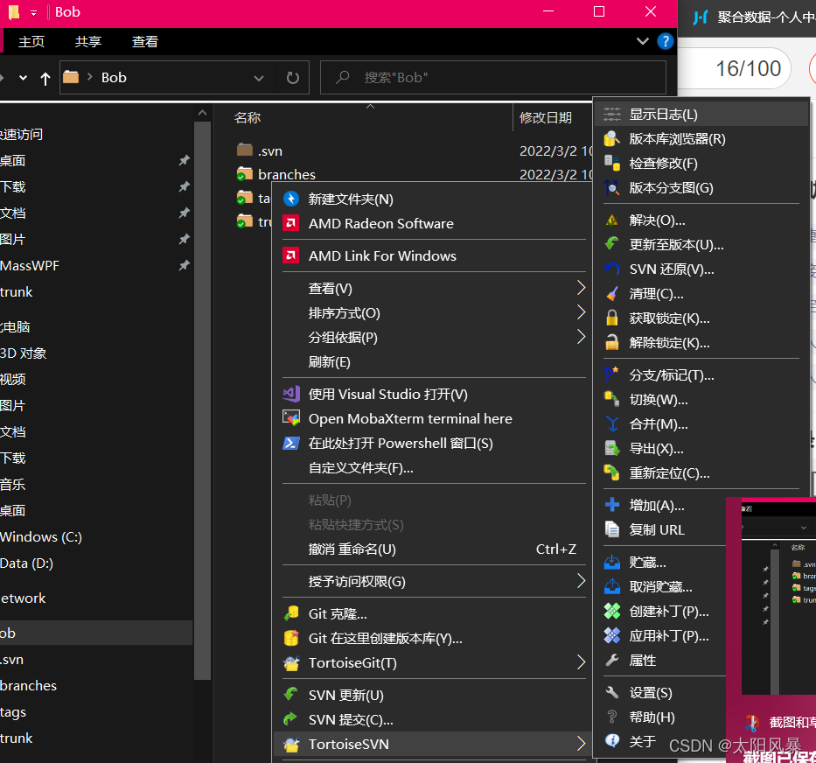
Task: Click the Create patch icon (创建补丁)
Action: coord(612,611)
